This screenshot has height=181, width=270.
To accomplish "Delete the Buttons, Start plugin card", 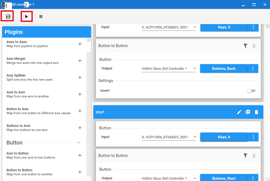I will coord(254,156).
